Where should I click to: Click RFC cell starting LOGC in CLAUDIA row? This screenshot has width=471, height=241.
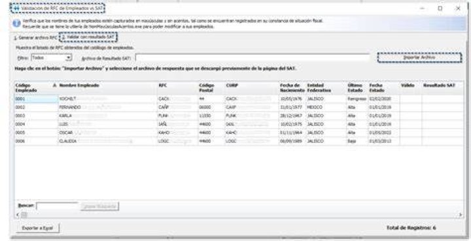coord(177,141)
